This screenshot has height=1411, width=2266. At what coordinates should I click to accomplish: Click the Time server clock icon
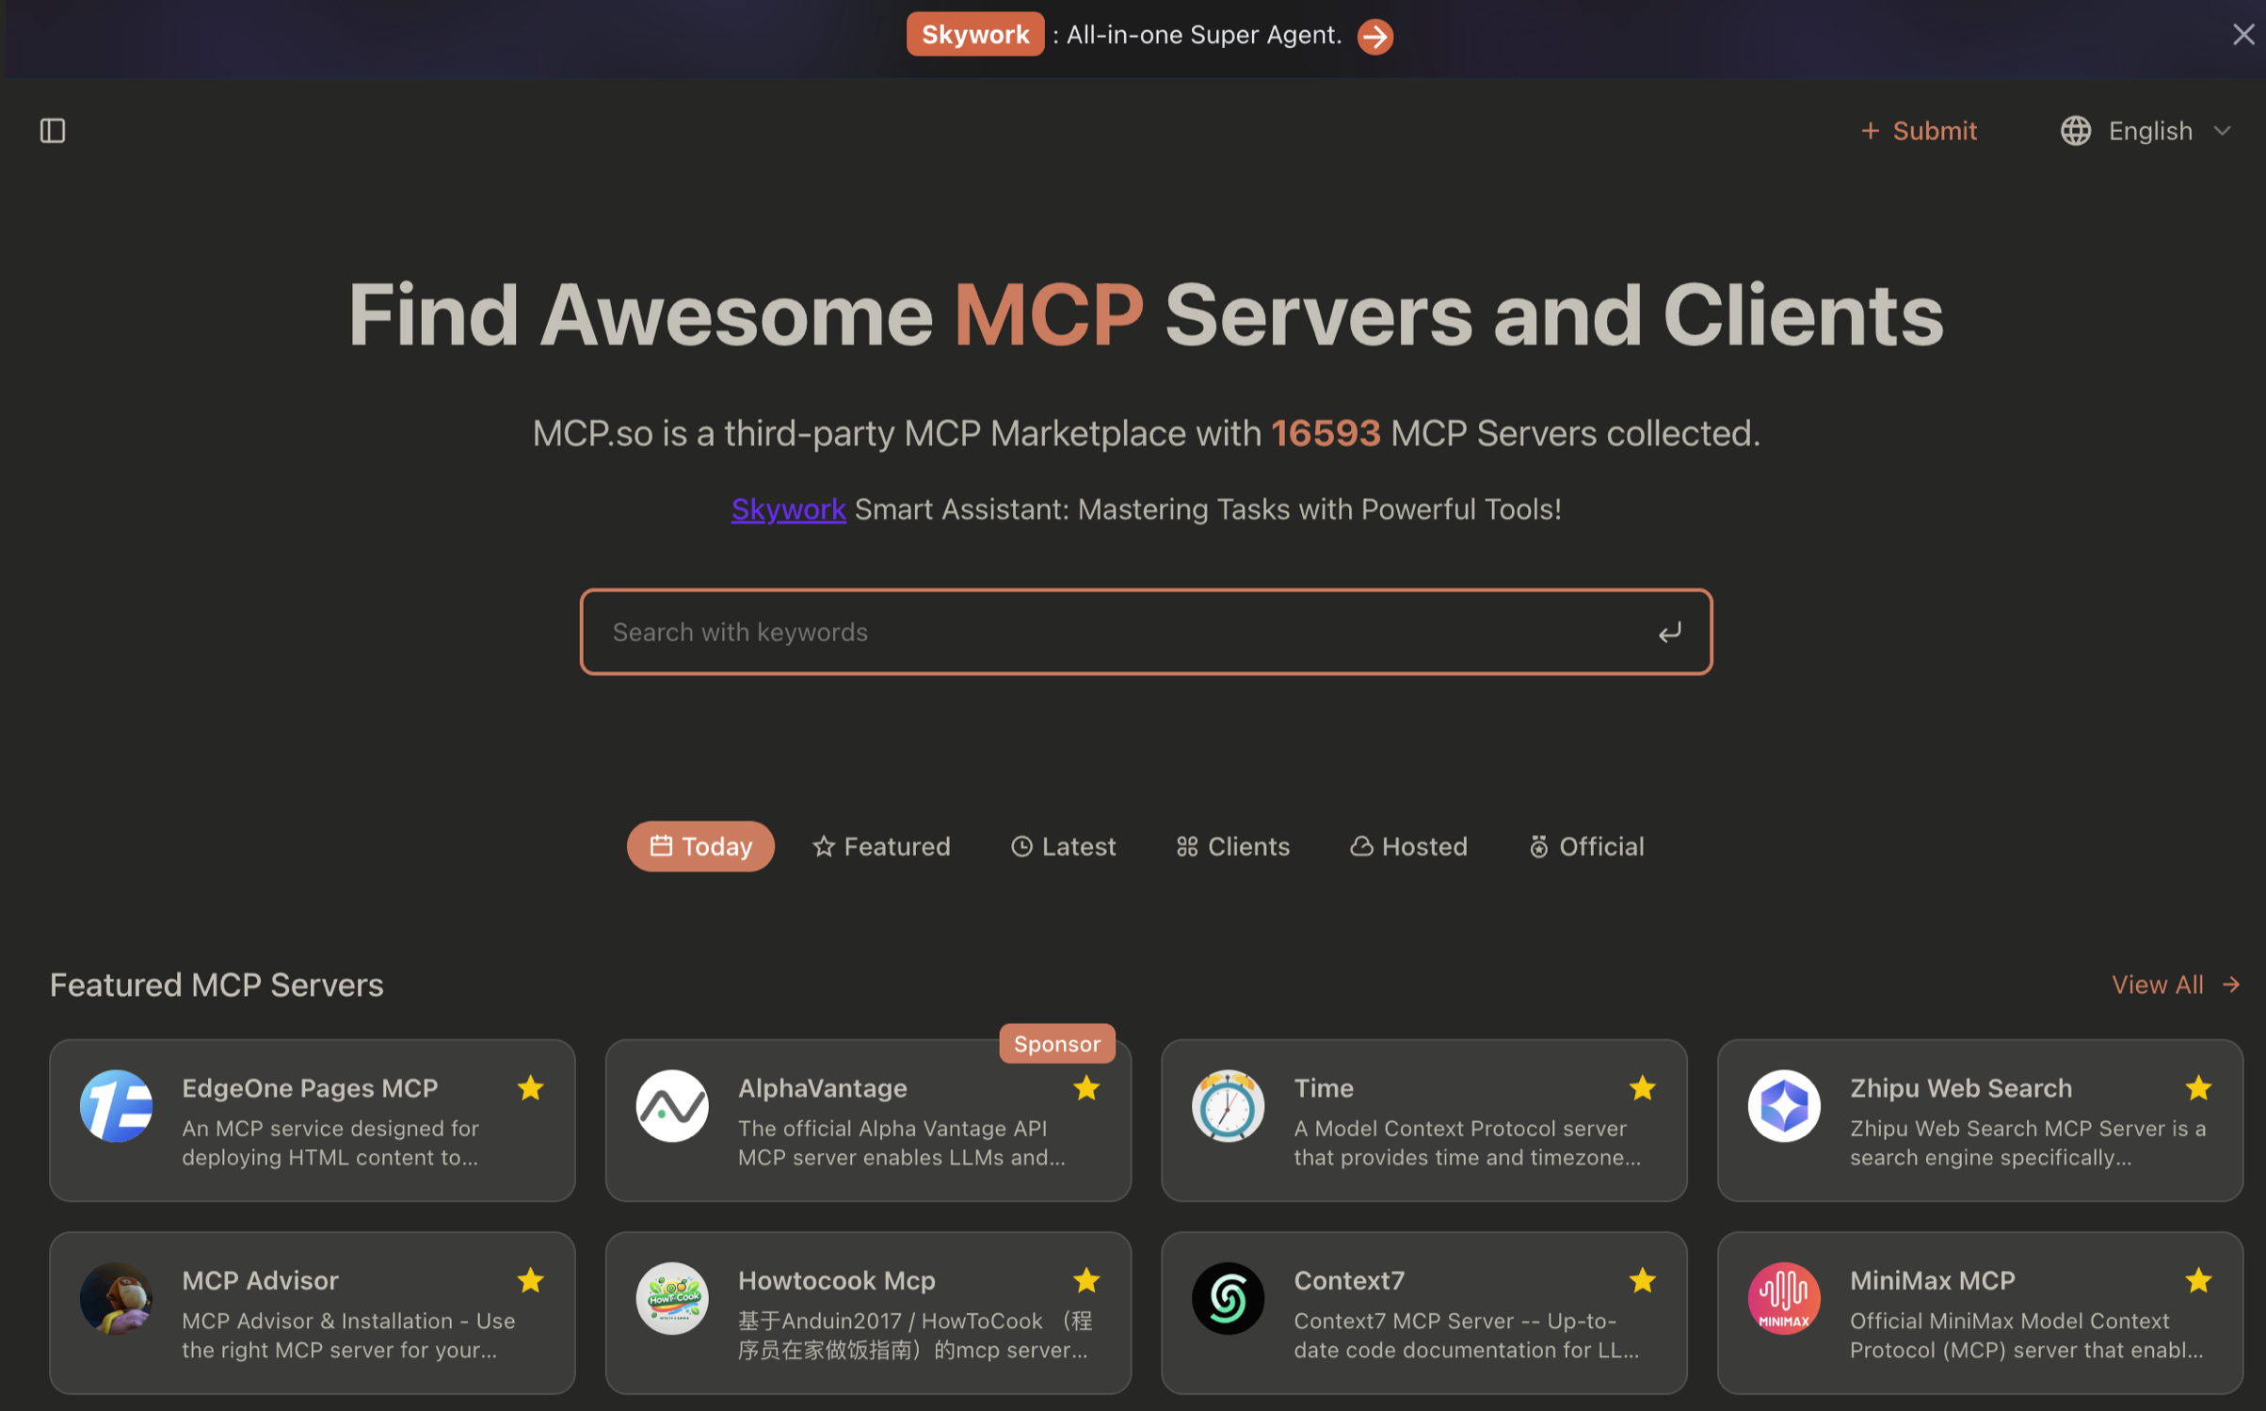pyautogui.click(x=1228, y=1106)
